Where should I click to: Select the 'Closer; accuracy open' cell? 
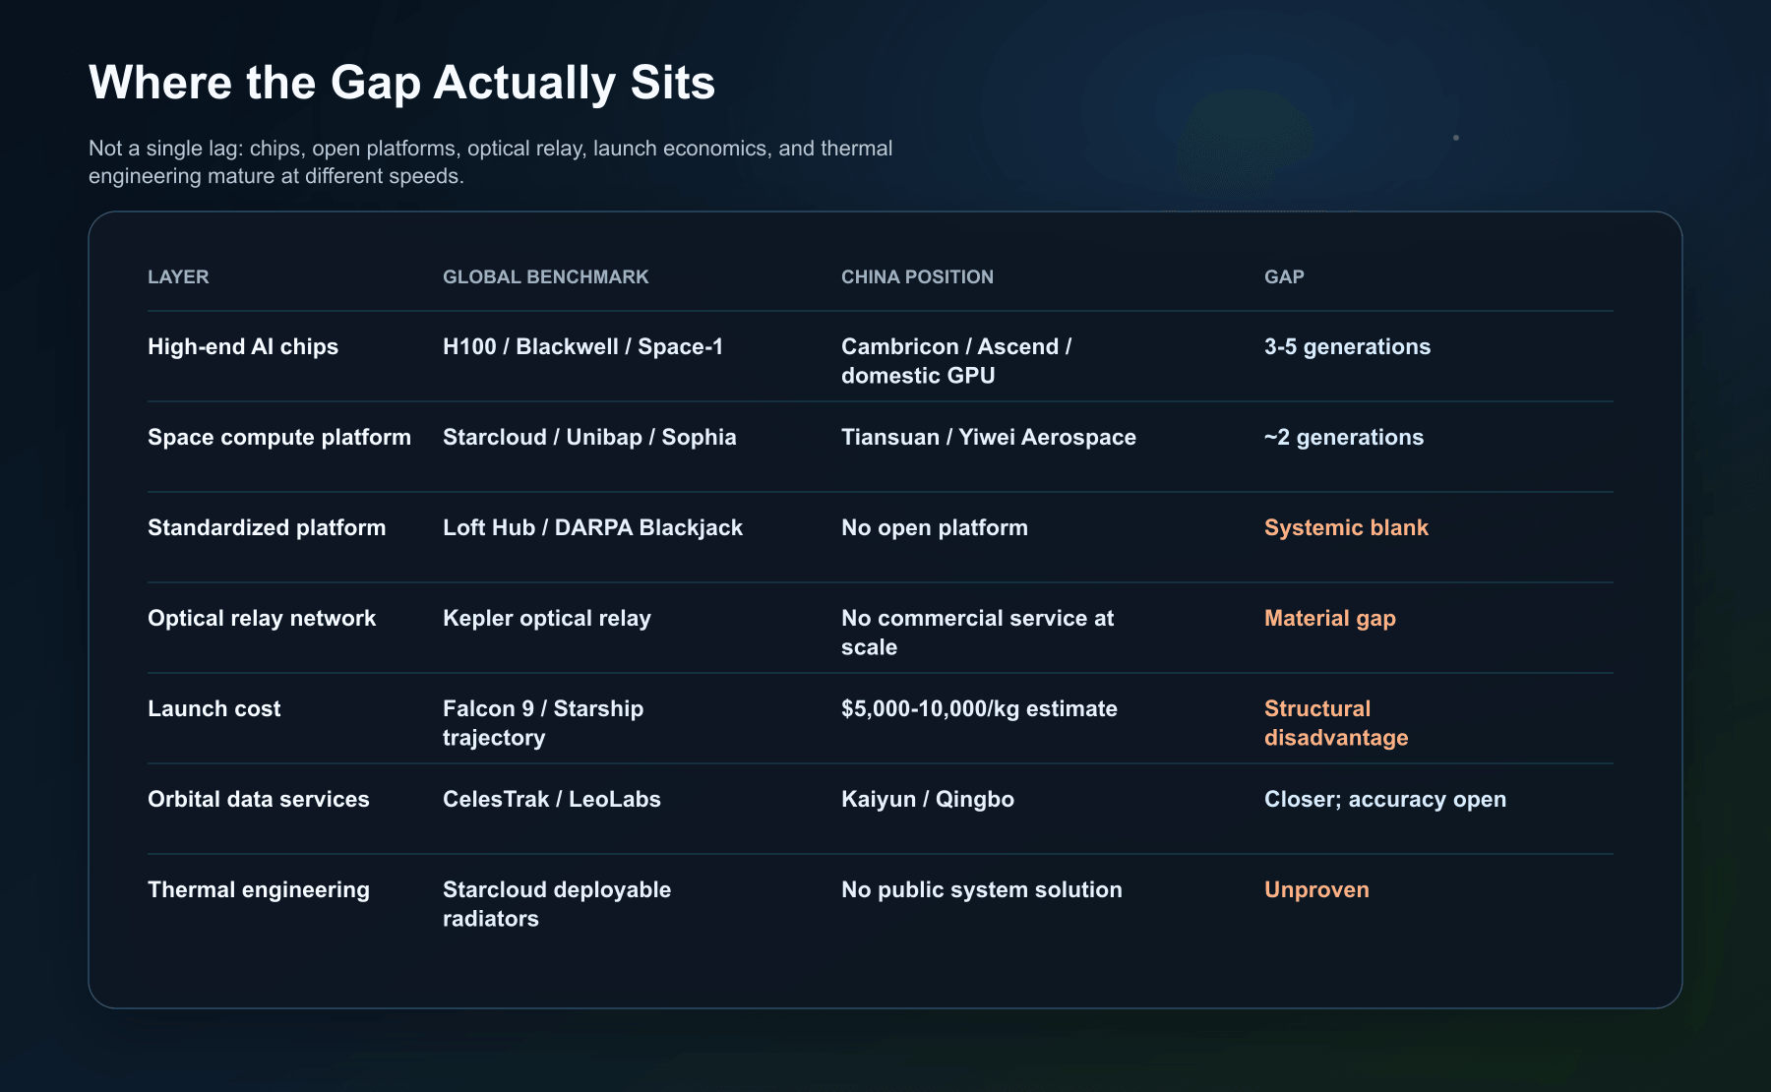(1385, 799)
